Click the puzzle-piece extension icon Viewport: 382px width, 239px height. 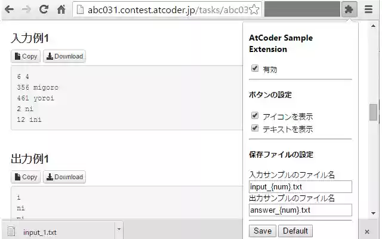coord(349,10)
